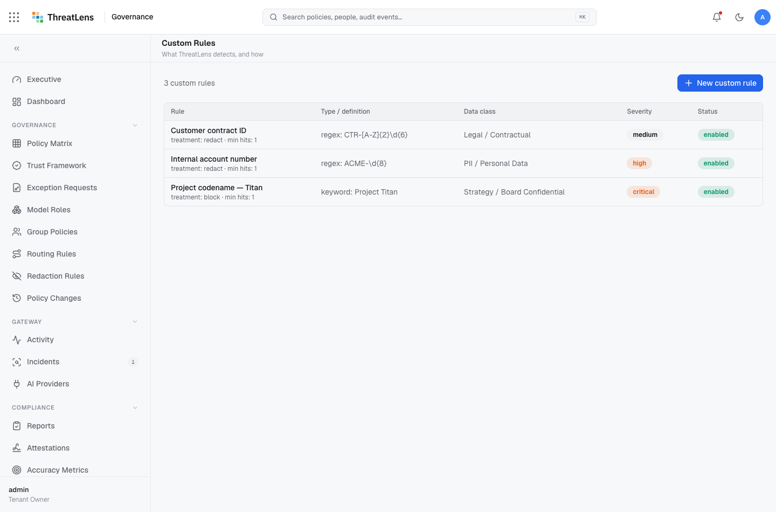776x512 pixels.
Task: Click the Activity pulse icon
Action: click(x=17, y=340)
